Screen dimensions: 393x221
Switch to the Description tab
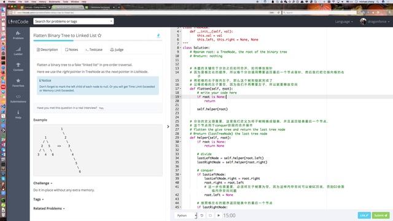click(47, 50)
